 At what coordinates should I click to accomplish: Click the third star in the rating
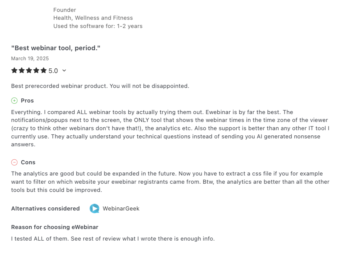[29, 71]
